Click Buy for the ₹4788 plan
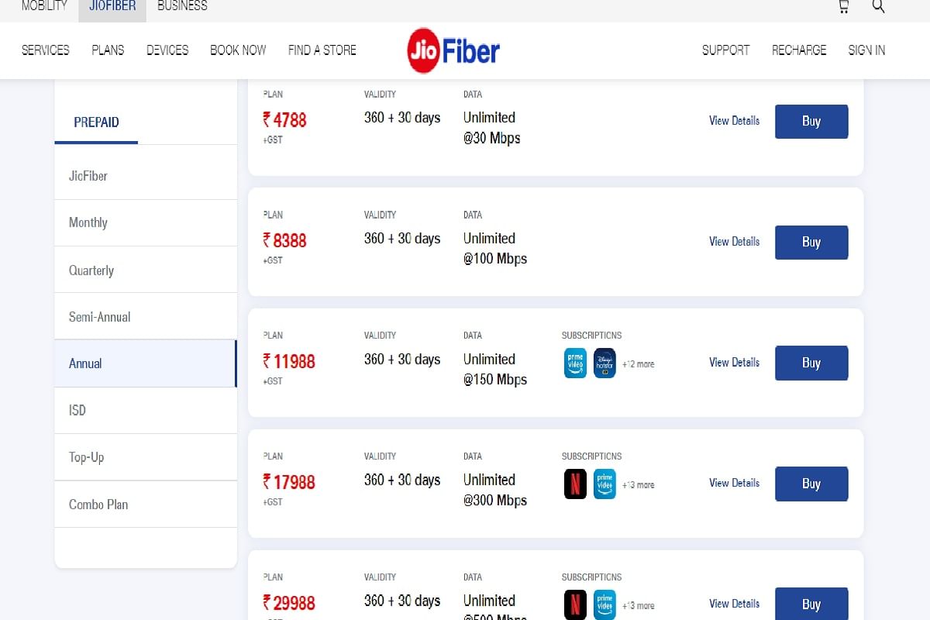 pos(811,121)
